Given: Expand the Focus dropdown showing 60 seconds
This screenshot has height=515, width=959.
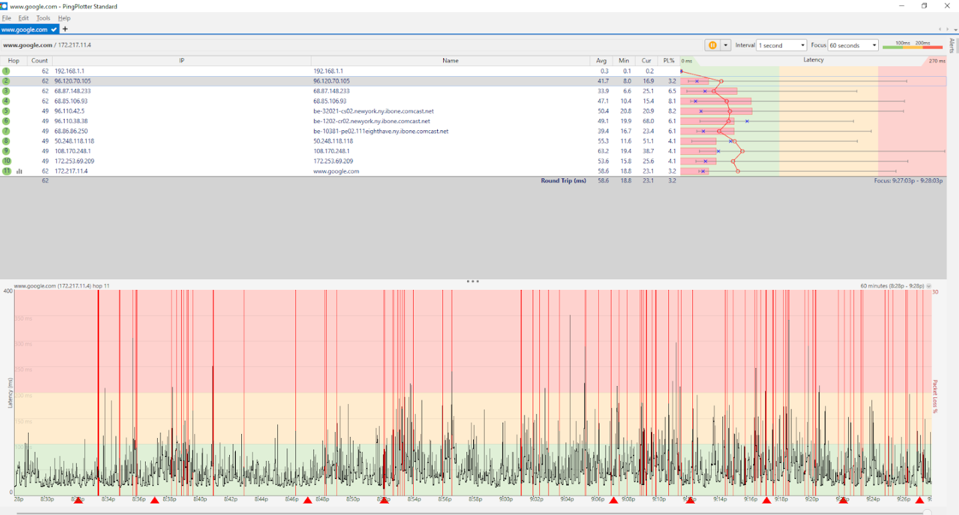Looking at the screenshot, I should pyautogui.click(x=853, y=45).
